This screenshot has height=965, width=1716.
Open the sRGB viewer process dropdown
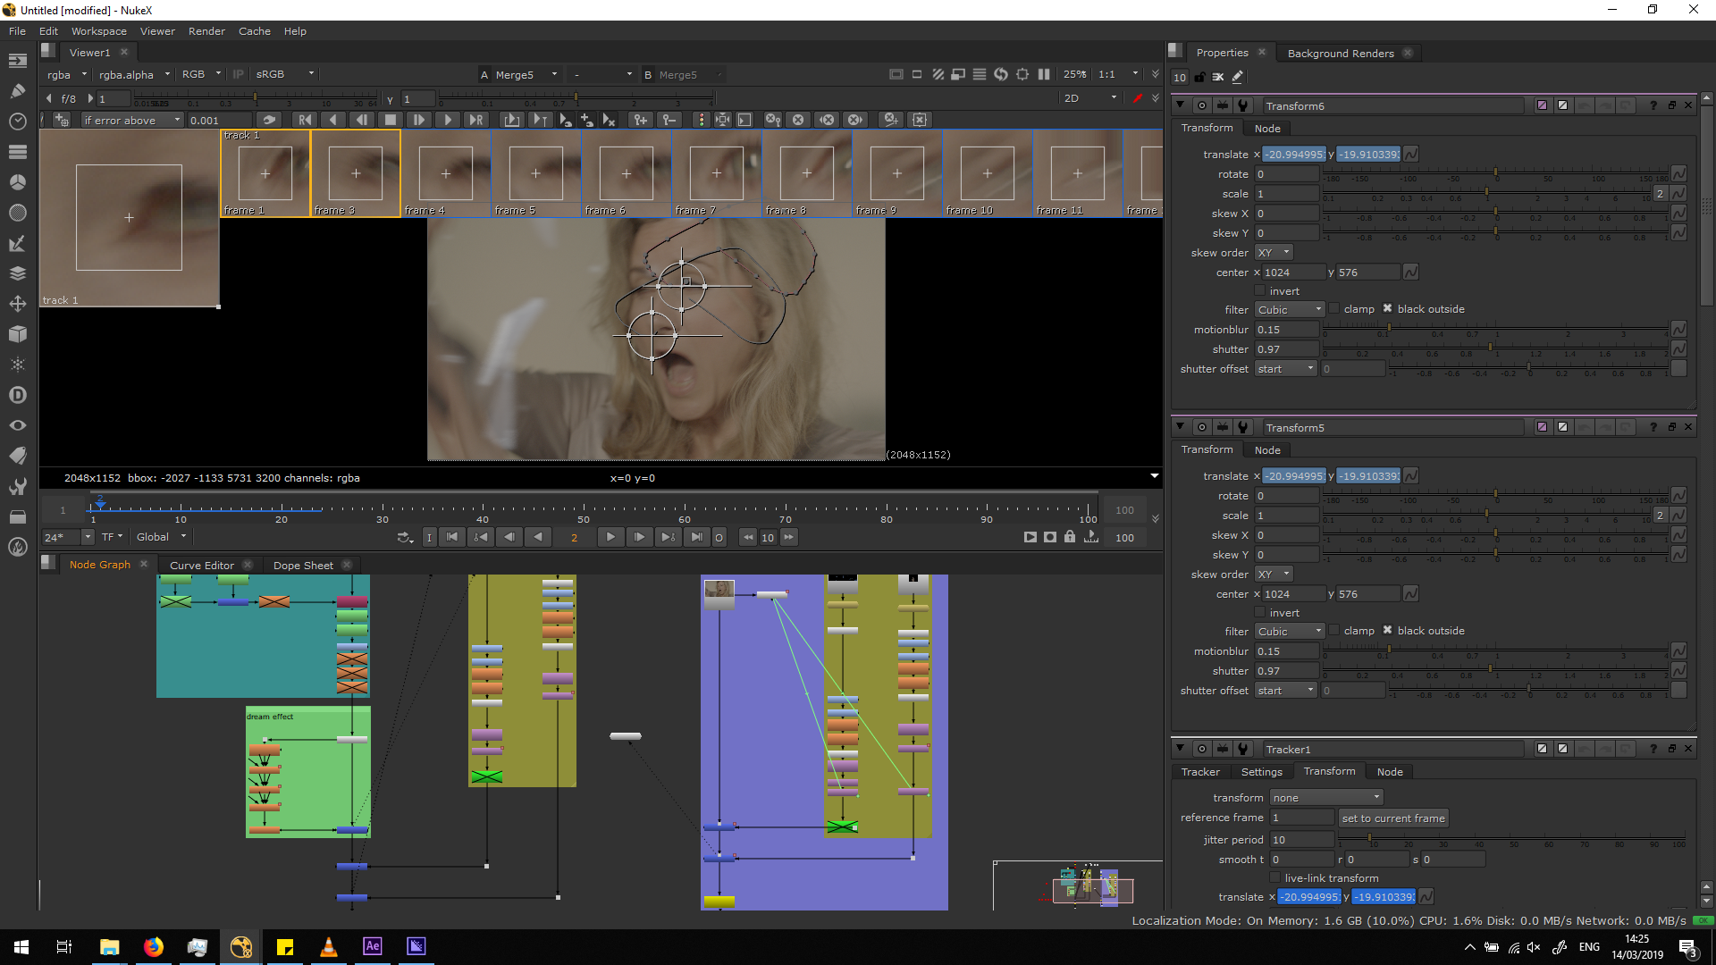click(x=284, y=75)
